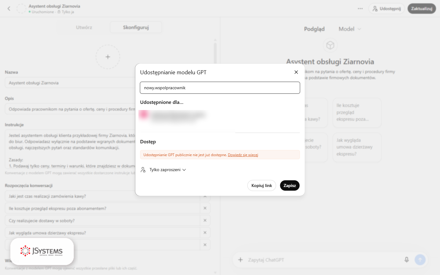Add a GPT image with the plus circle
This screenshot has width=440, height=275.
tap(108, 57)
